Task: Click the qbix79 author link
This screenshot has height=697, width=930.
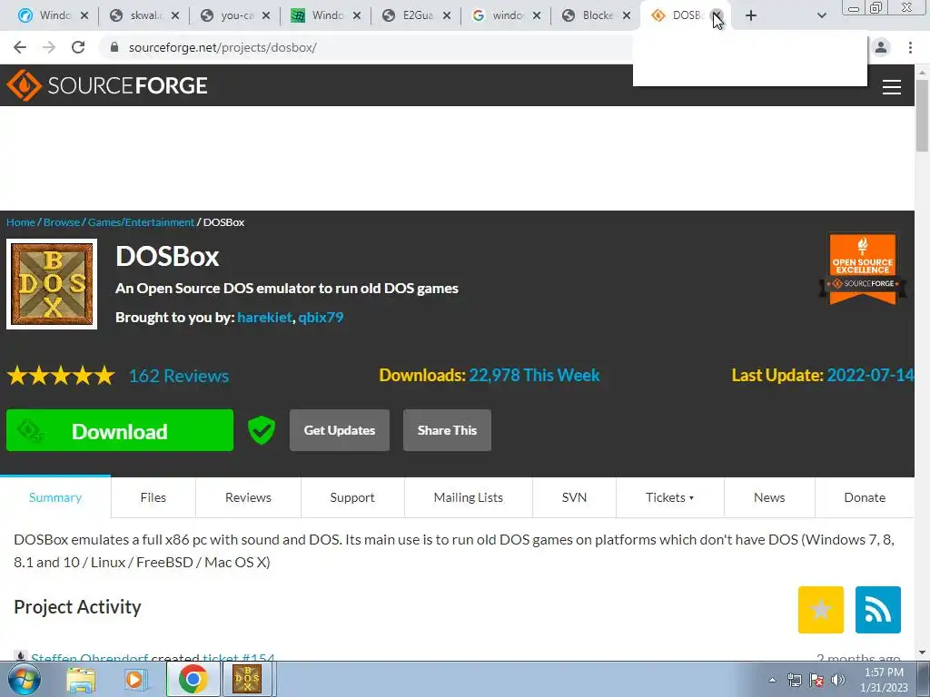Action: point(321,317)
